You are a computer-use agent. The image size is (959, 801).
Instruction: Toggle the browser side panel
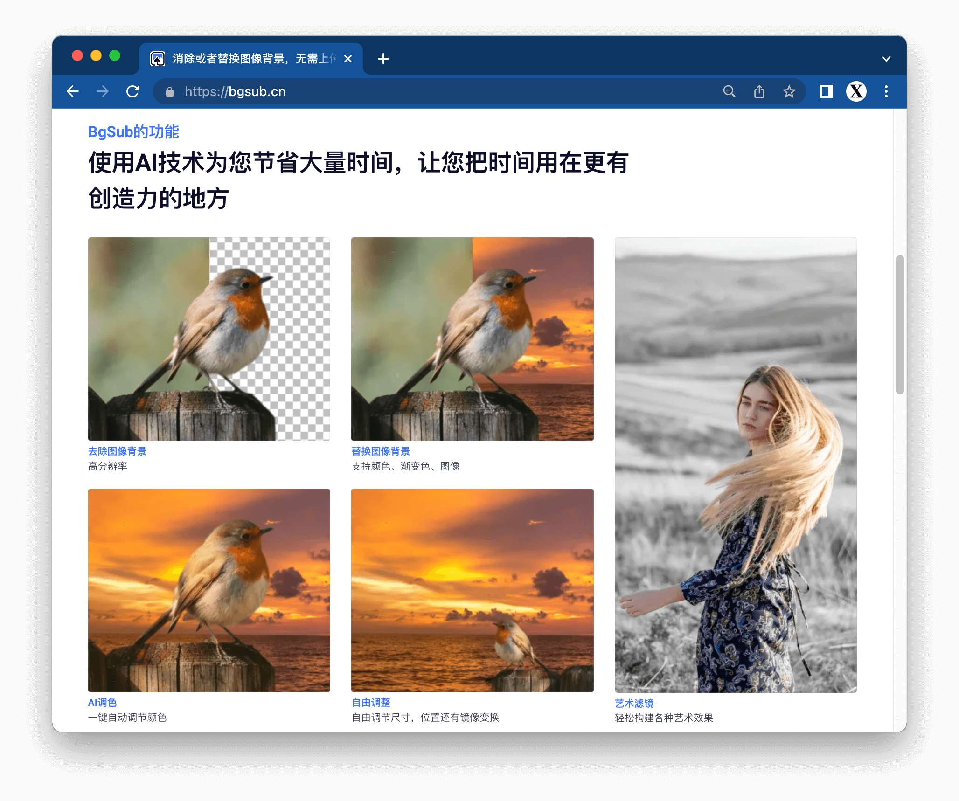826,91
